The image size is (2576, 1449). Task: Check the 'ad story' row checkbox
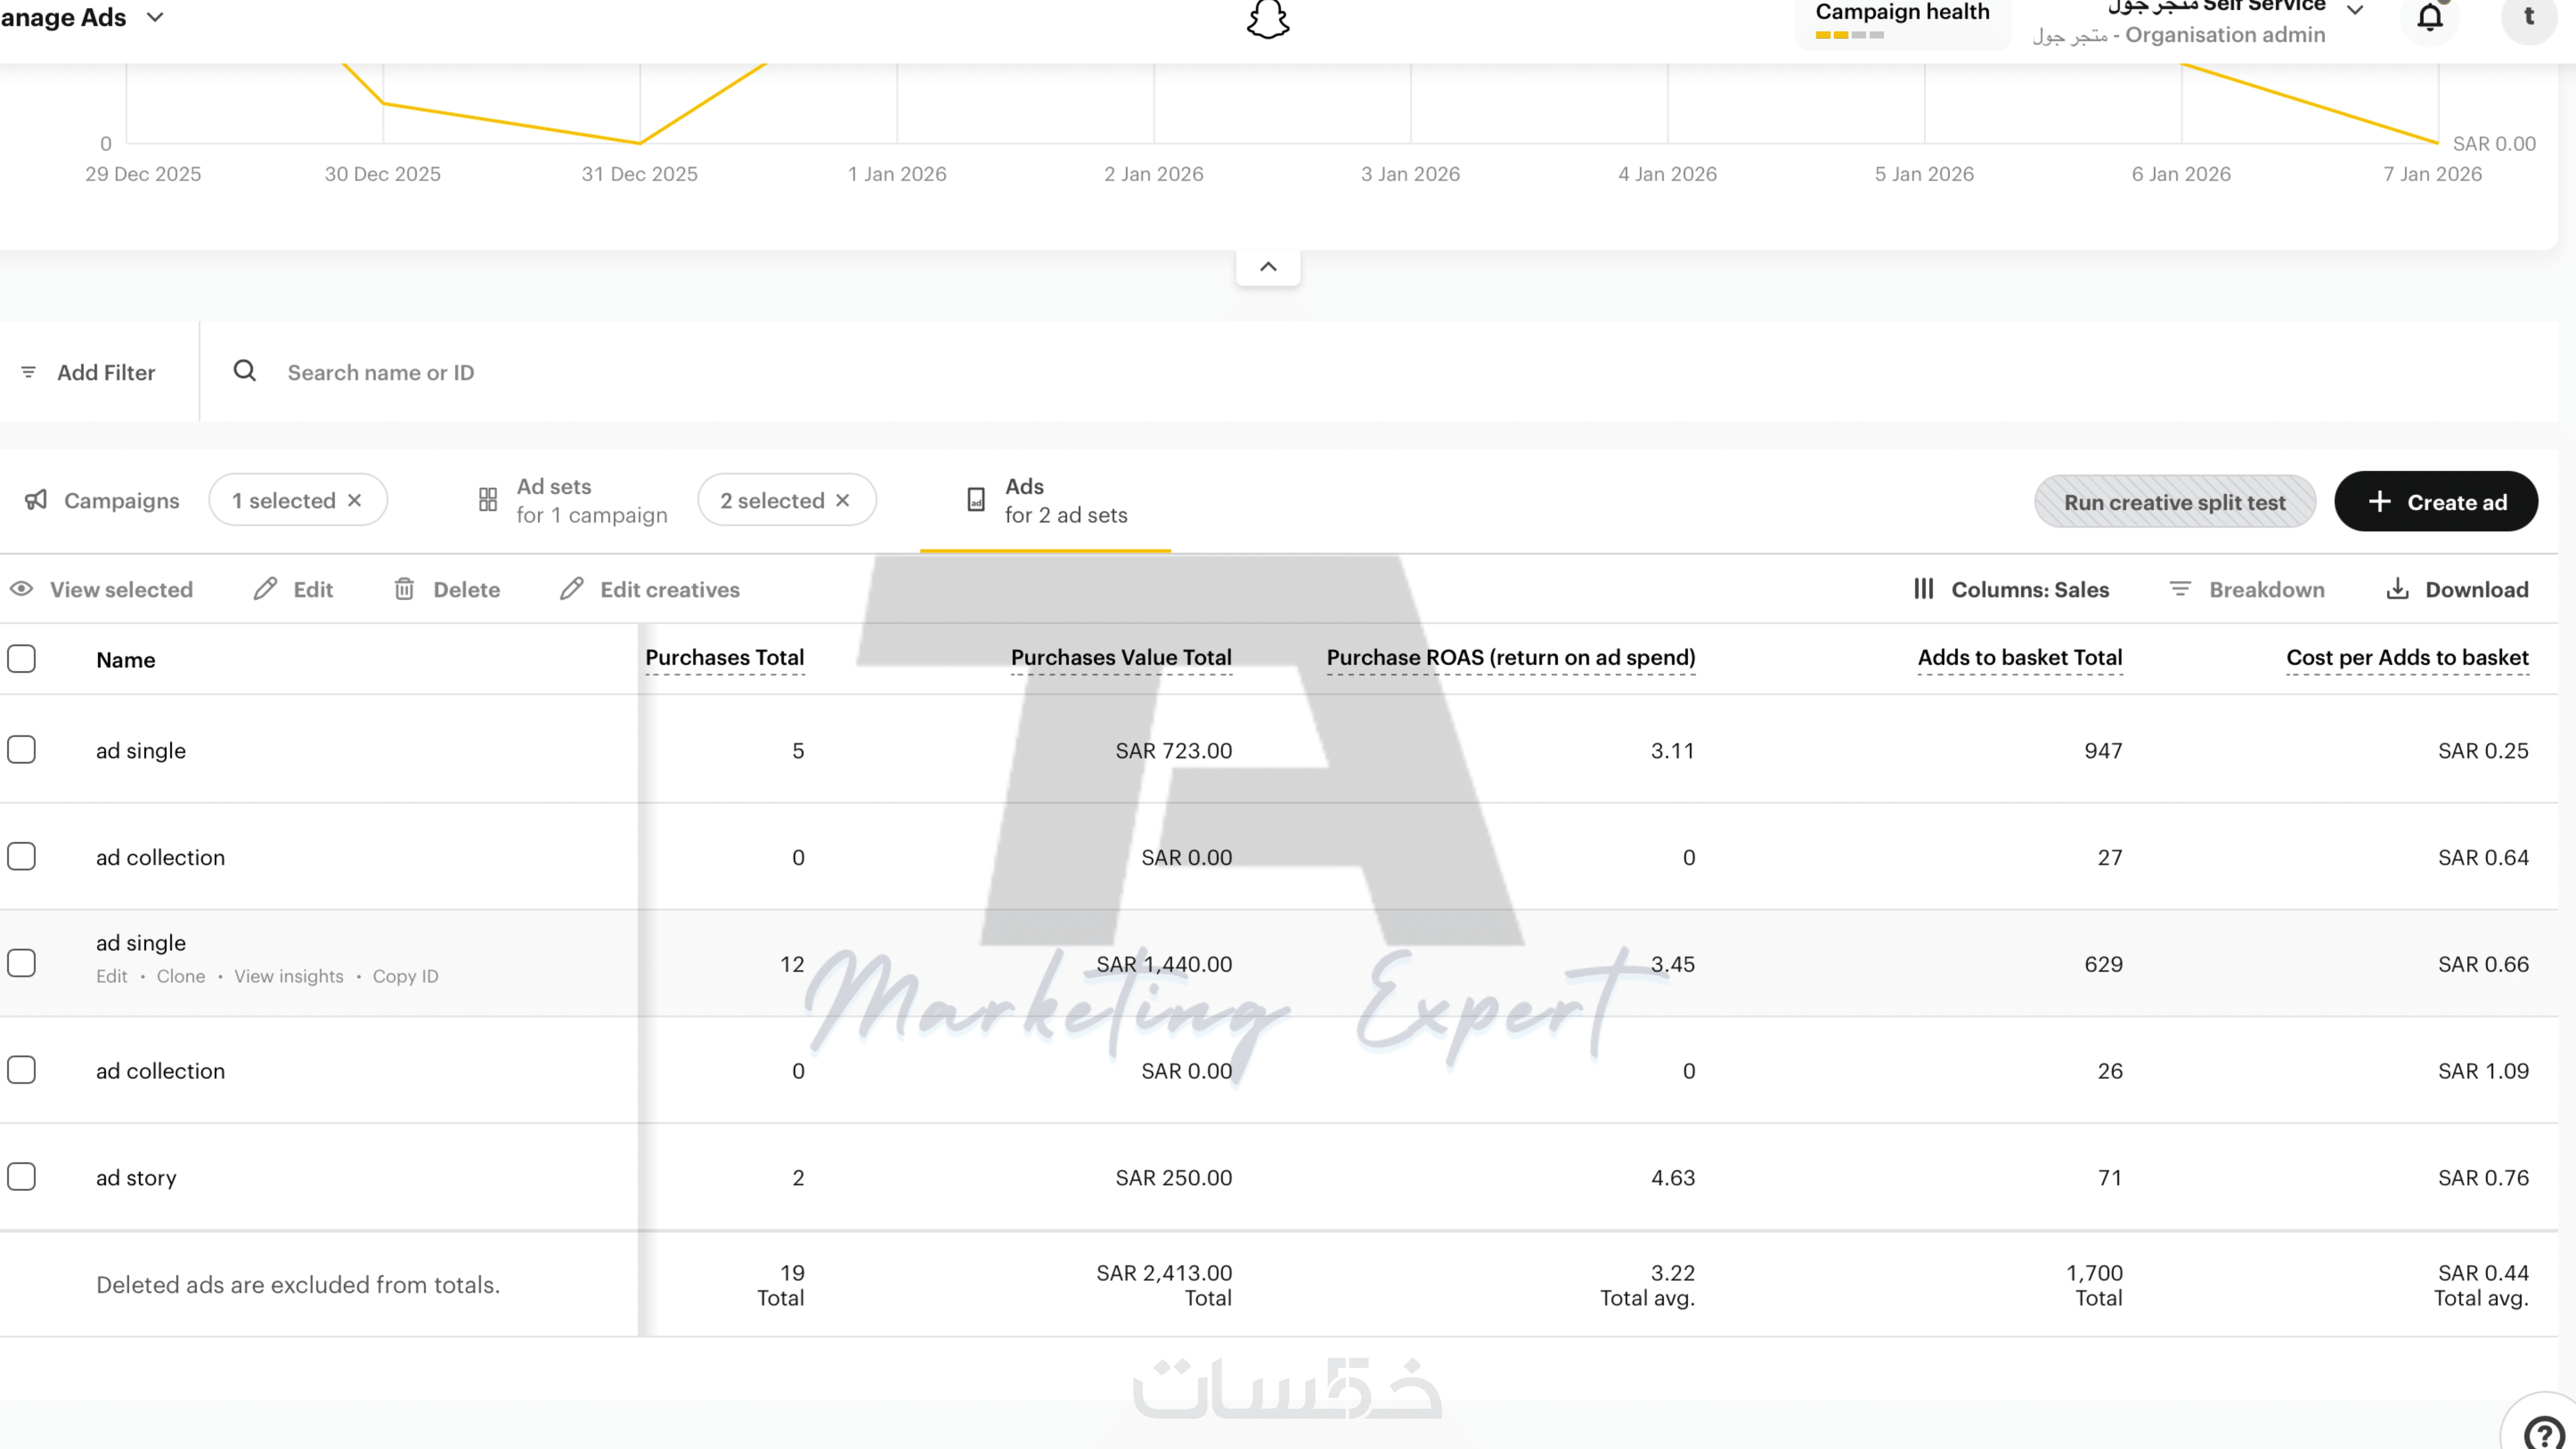[21, 1177]
